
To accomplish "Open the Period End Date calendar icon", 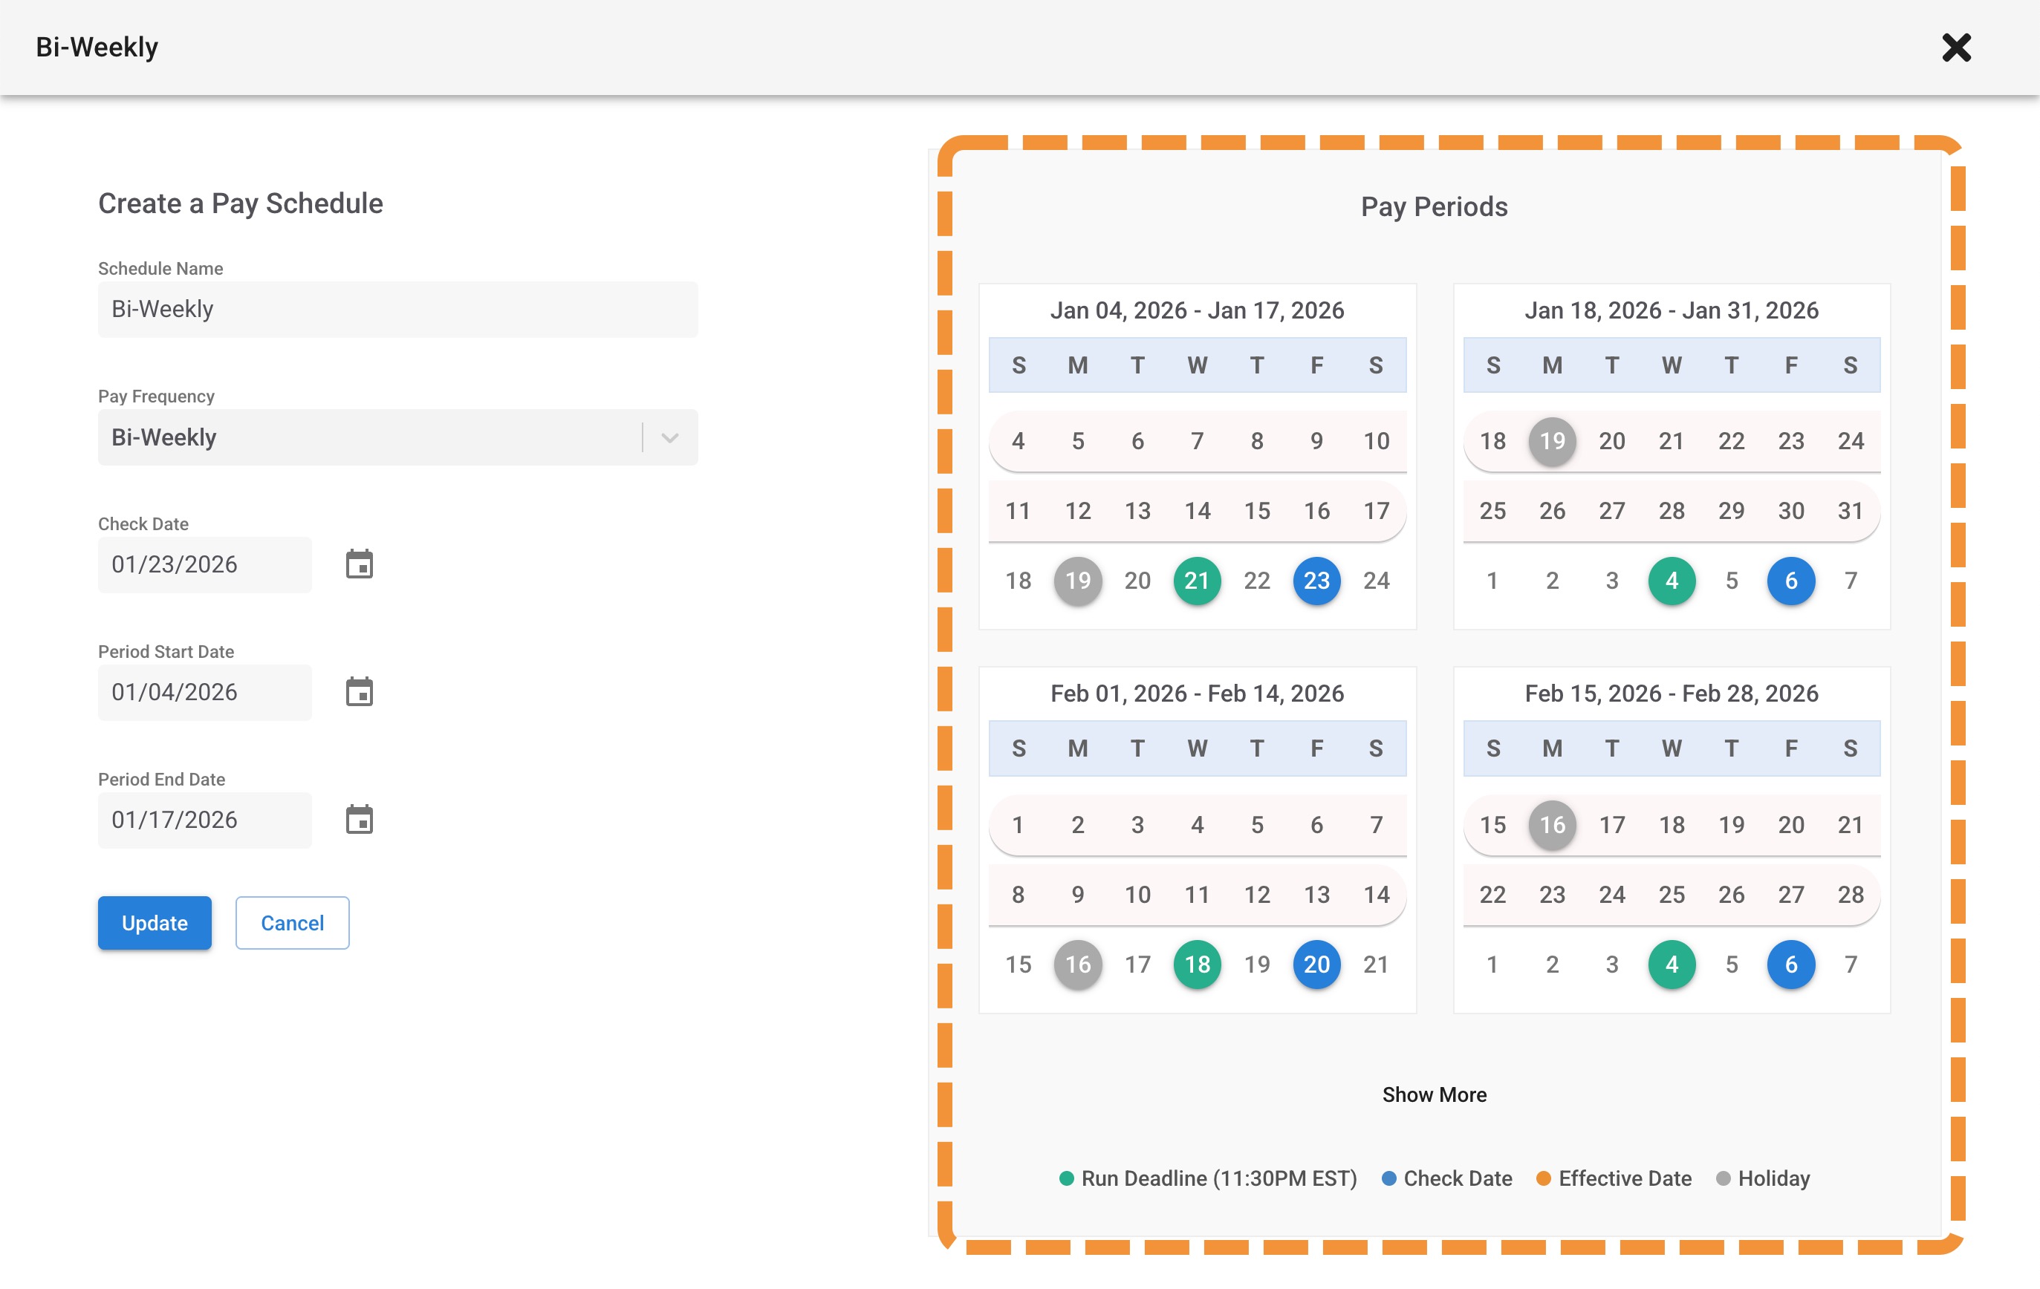I will tap(360, 820).
